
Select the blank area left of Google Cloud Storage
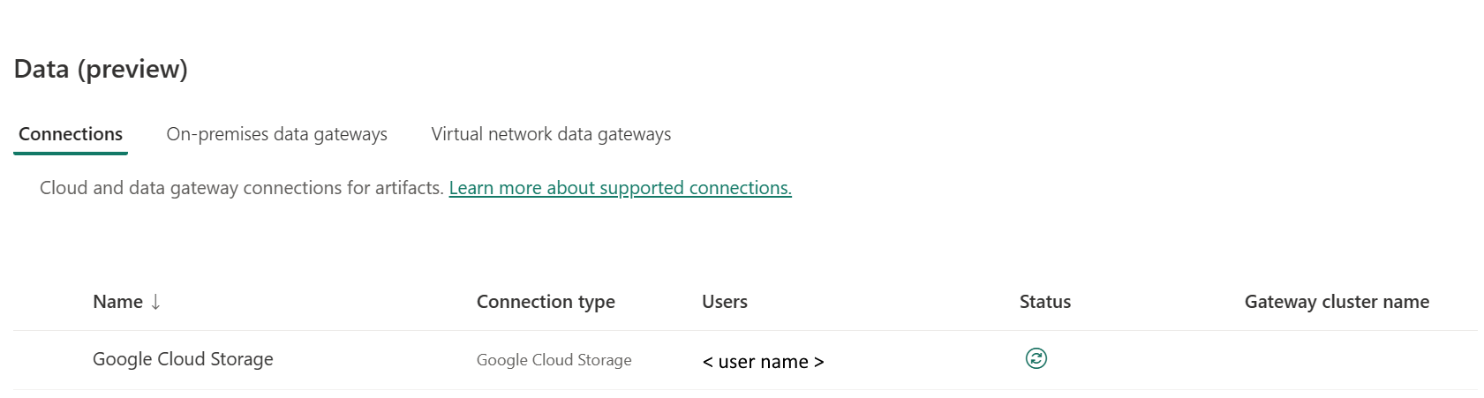tap(53, 360)
